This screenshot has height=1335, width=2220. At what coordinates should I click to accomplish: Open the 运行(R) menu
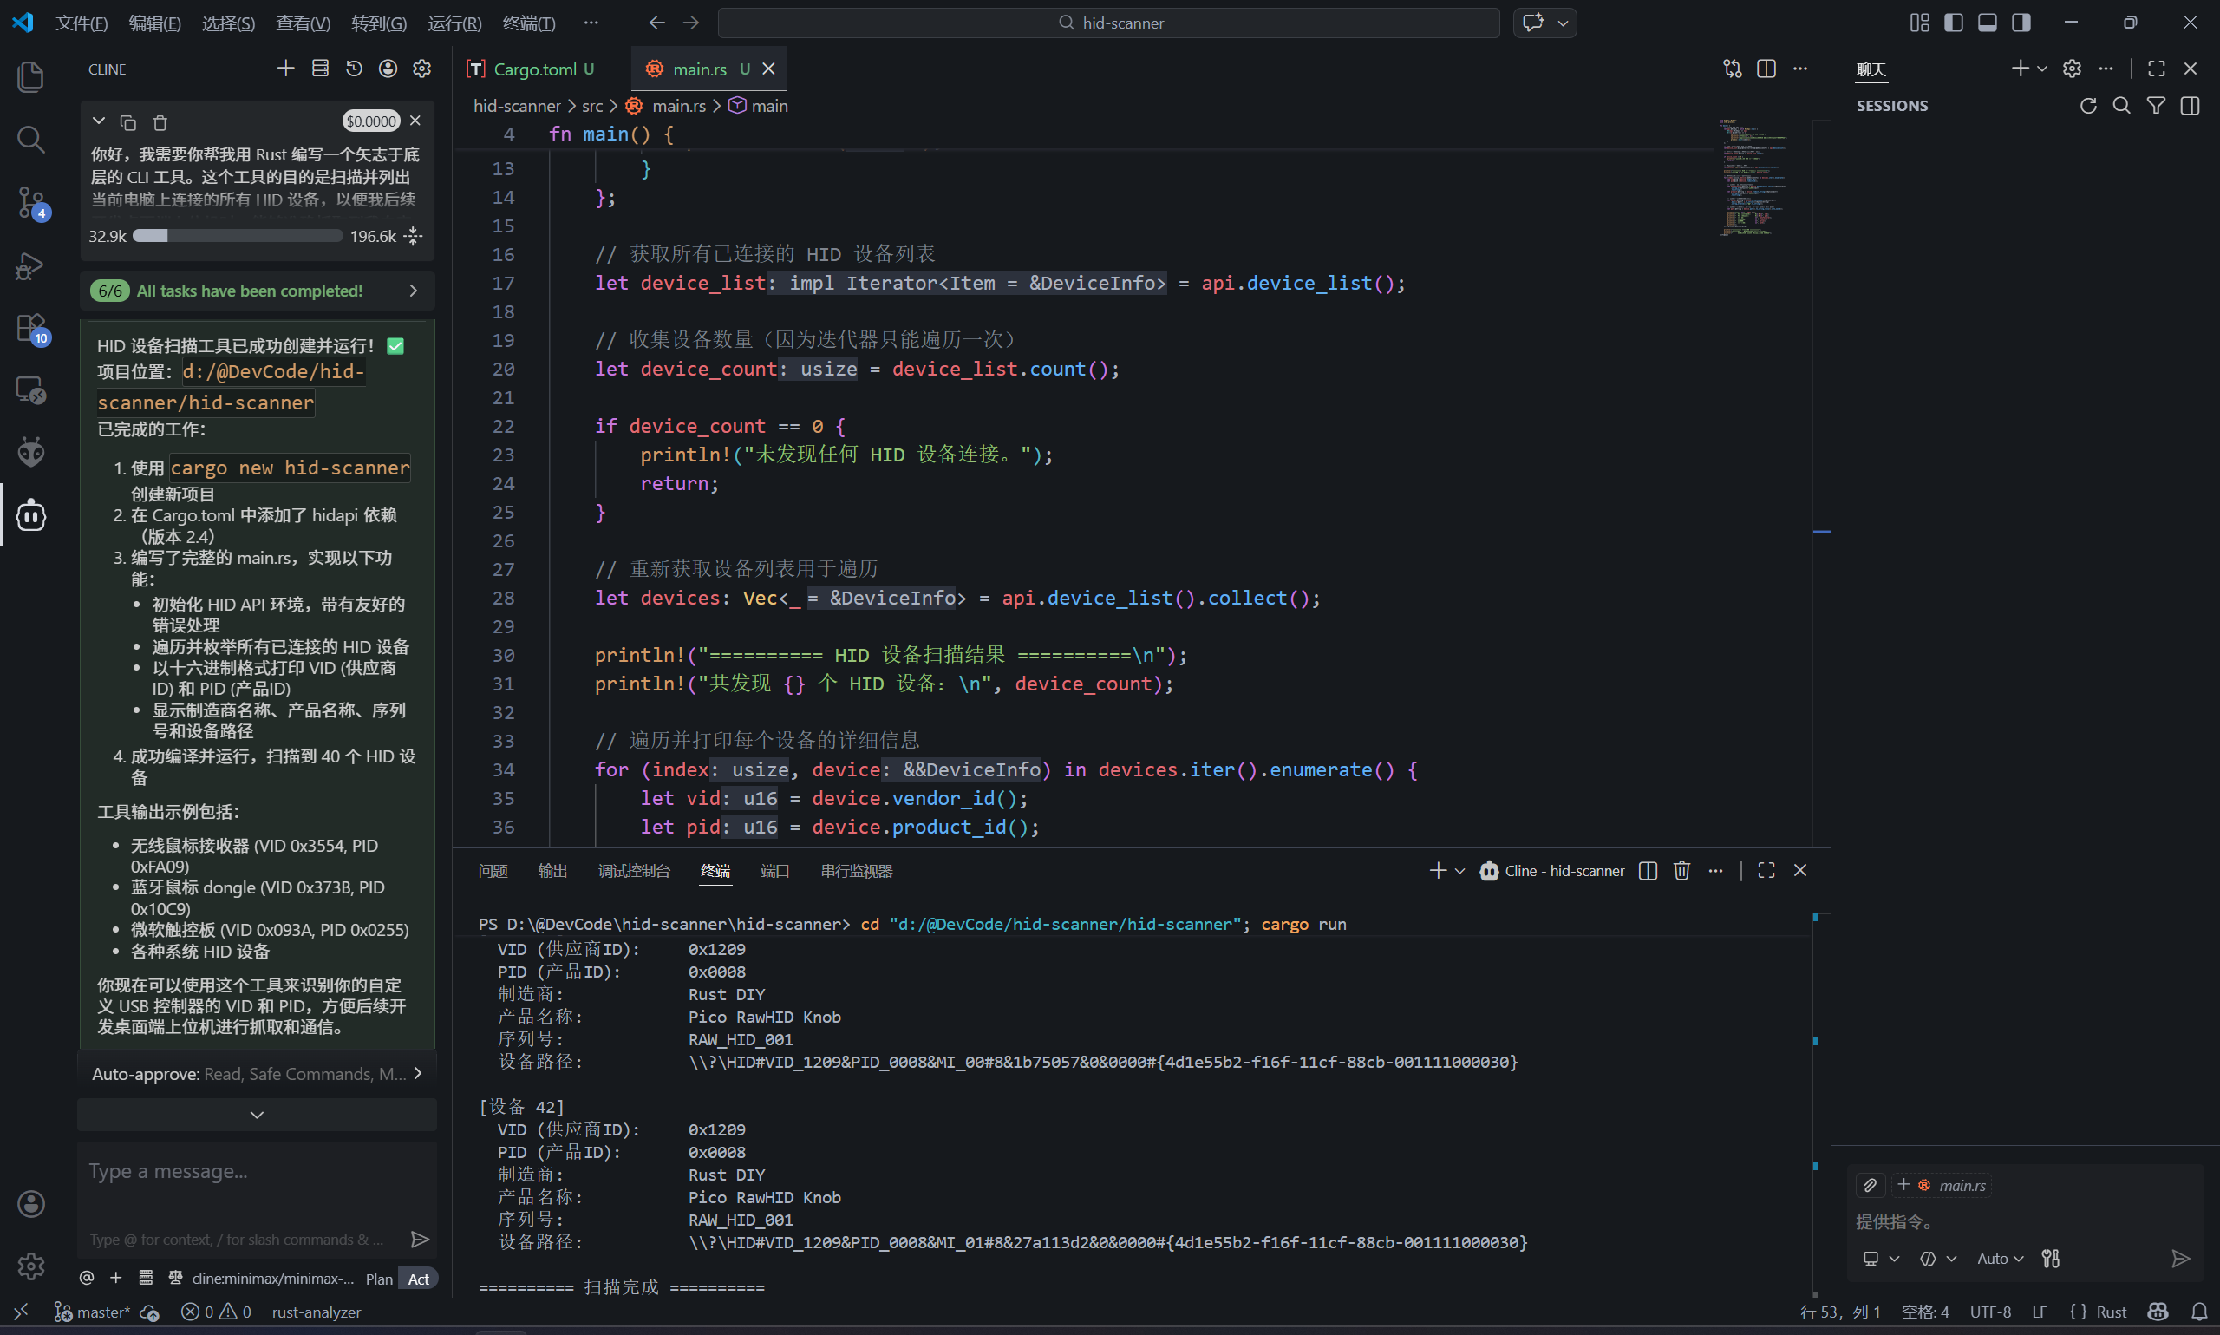pyautogui.click(x=454, y=23)
